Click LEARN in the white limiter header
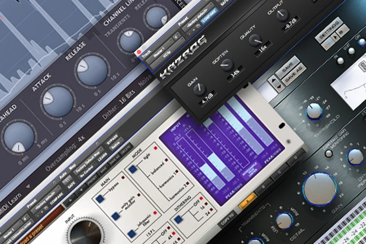The height and width of the screenshot is (244, 366). (102, 157)
